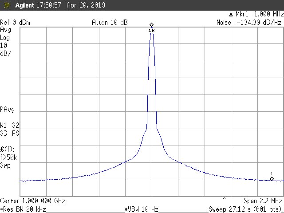Click the 'Noise -134.39 dB/Hz' readout
The width and height of the screenshot is (284, 213).
pos(249,23)
